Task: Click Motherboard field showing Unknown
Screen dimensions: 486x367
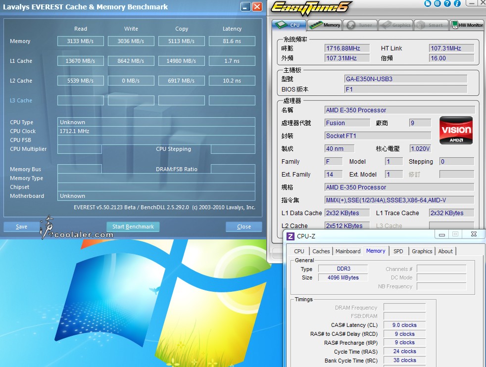Action: click(156, 196)
